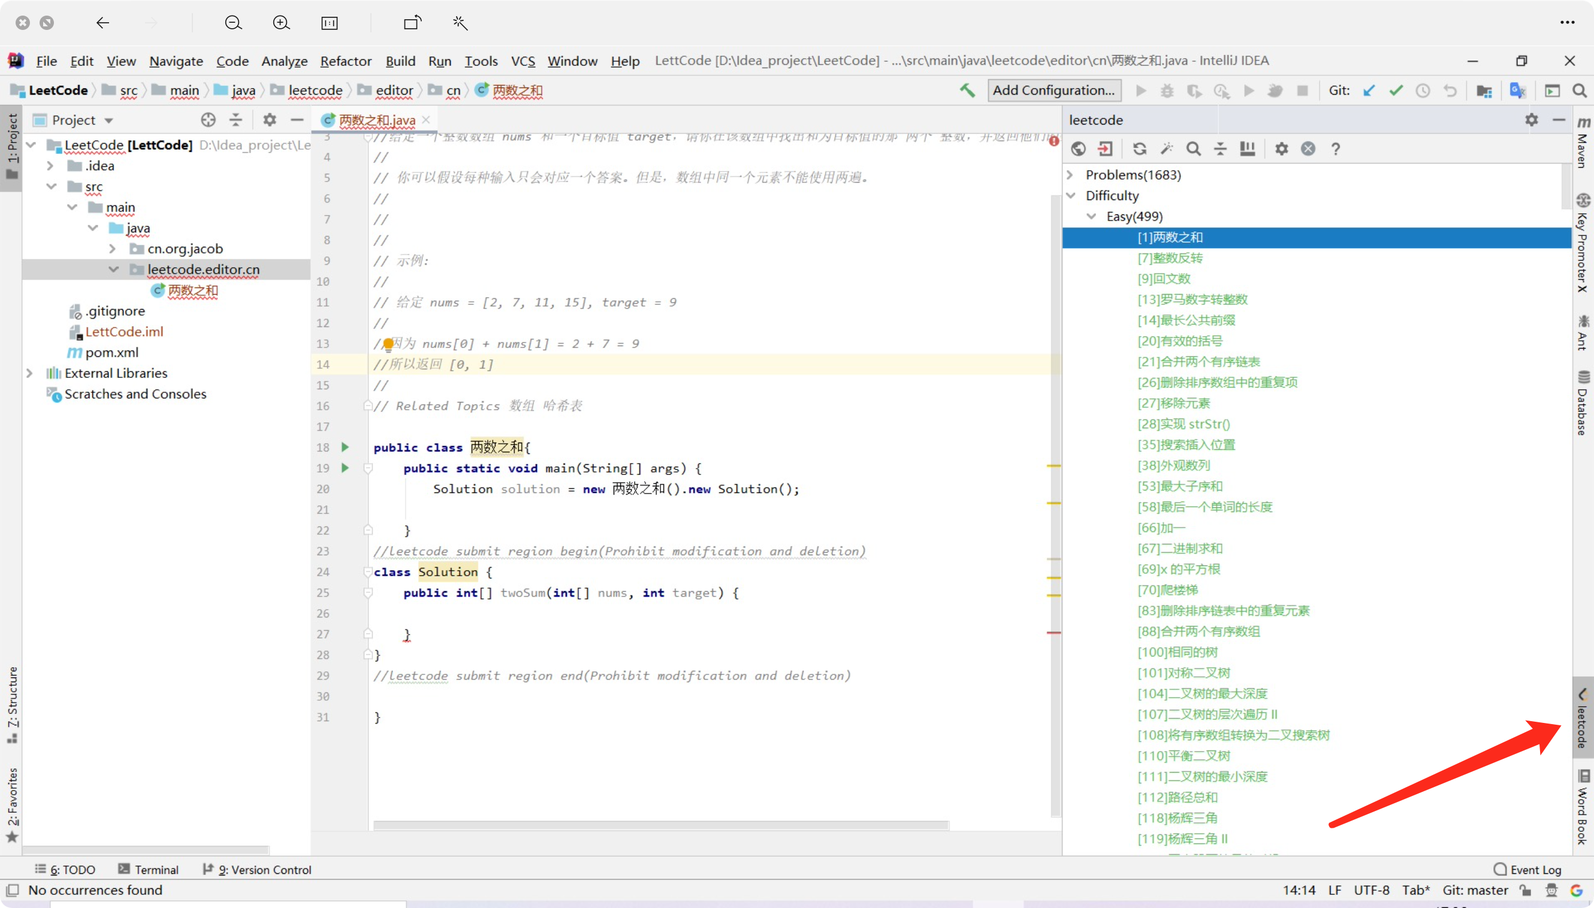
Task: Click Git commit green checkmark
Action: click(x=1396, y=90)
